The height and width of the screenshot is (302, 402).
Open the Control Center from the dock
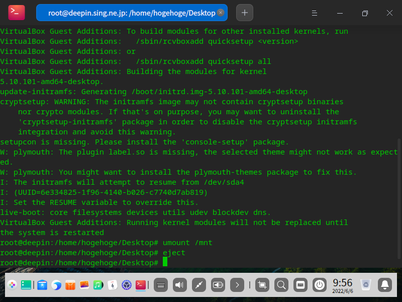coord(127,285)
